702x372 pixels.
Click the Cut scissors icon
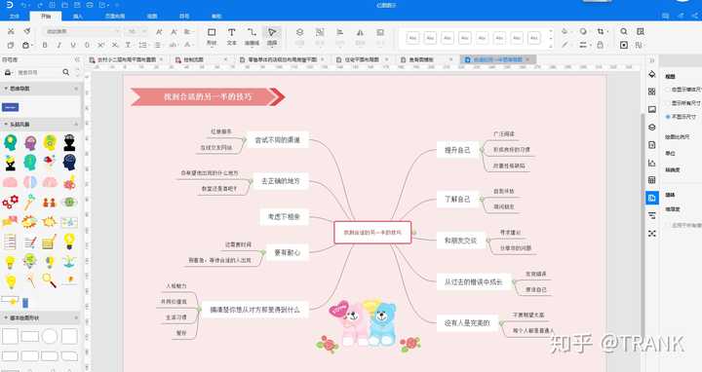point(11,31)
